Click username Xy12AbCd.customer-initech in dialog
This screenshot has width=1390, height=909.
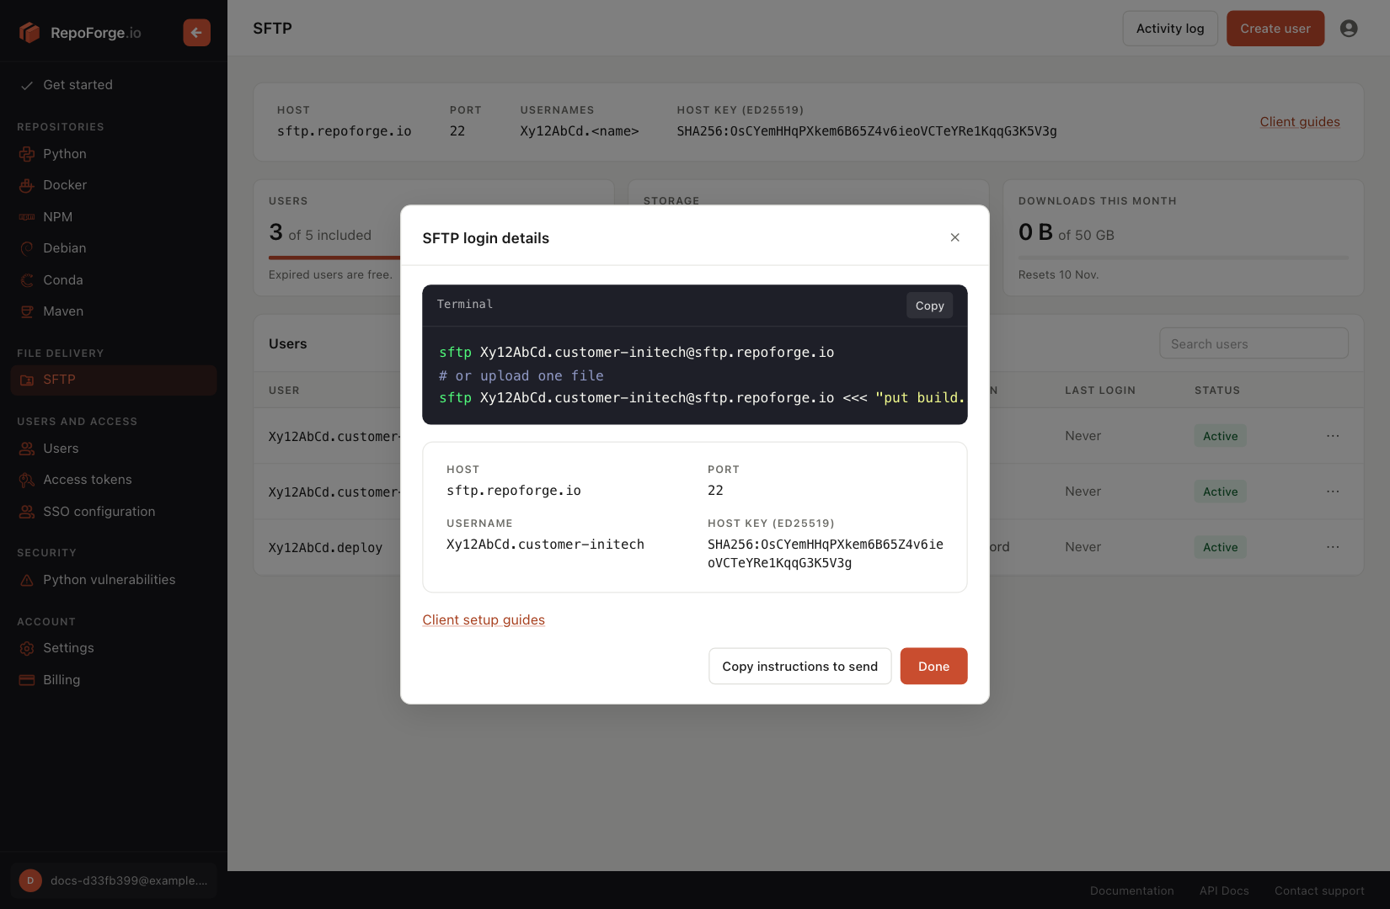pyautogui.click(x=545, y=545)
